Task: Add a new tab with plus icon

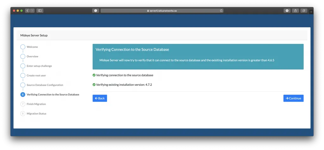Action: click(311, 12)
